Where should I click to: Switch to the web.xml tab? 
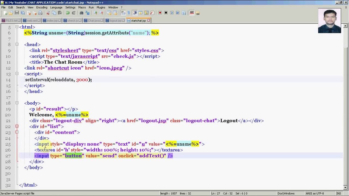tap(32, 20)
